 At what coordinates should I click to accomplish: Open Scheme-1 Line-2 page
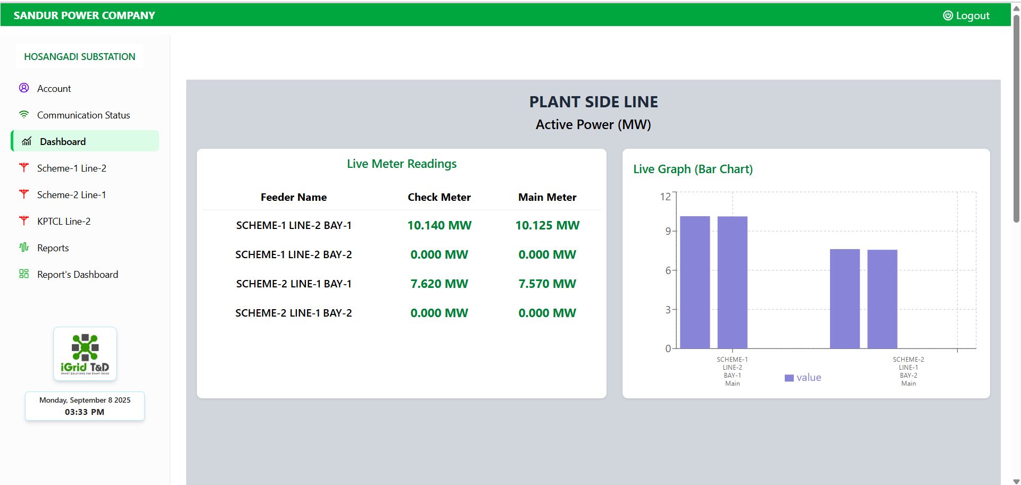pos(85,168)
